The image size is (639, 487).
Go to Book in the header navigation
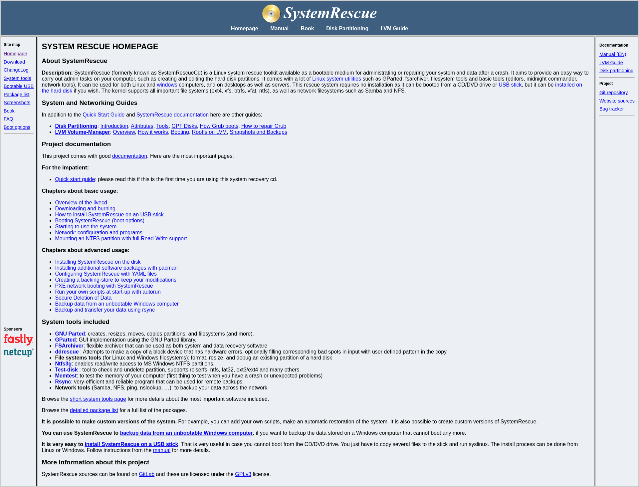pos(307,29)
